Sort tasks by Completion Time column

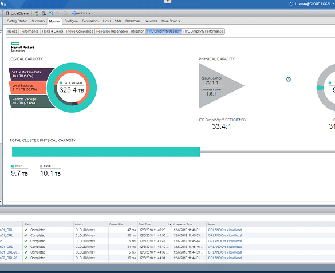coord(189,224)
